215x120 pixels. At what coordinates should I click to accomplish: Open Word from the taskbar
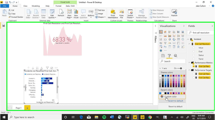coord(112,117)
